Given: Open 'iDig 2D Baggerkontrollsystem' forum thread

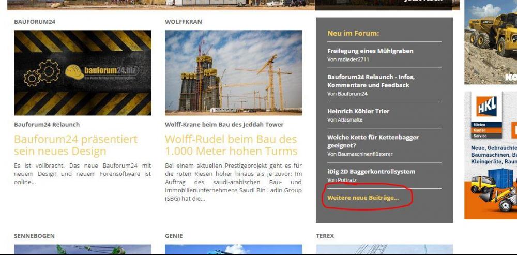Looking at the screenshot, I should coord(371,171).
